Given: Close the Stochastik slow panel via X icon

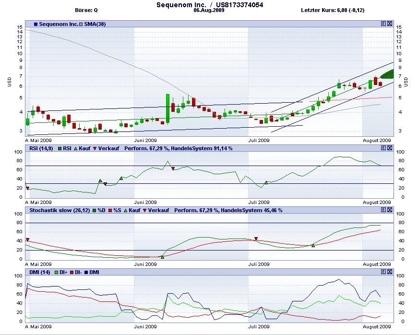Looking at the screenshot, I should pos(389,210).
